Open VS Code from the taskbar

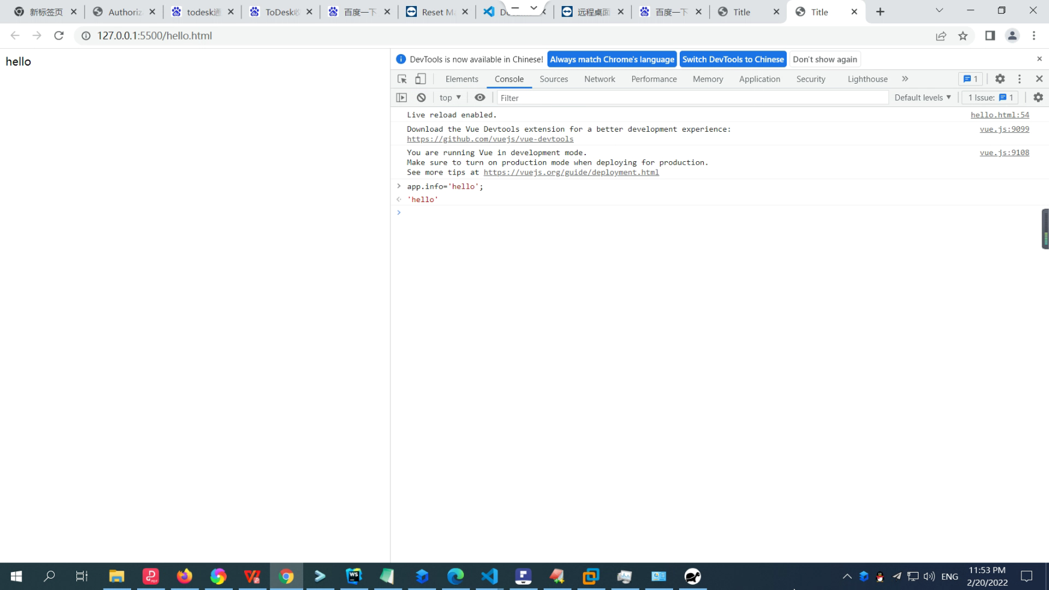coord(488,576)
